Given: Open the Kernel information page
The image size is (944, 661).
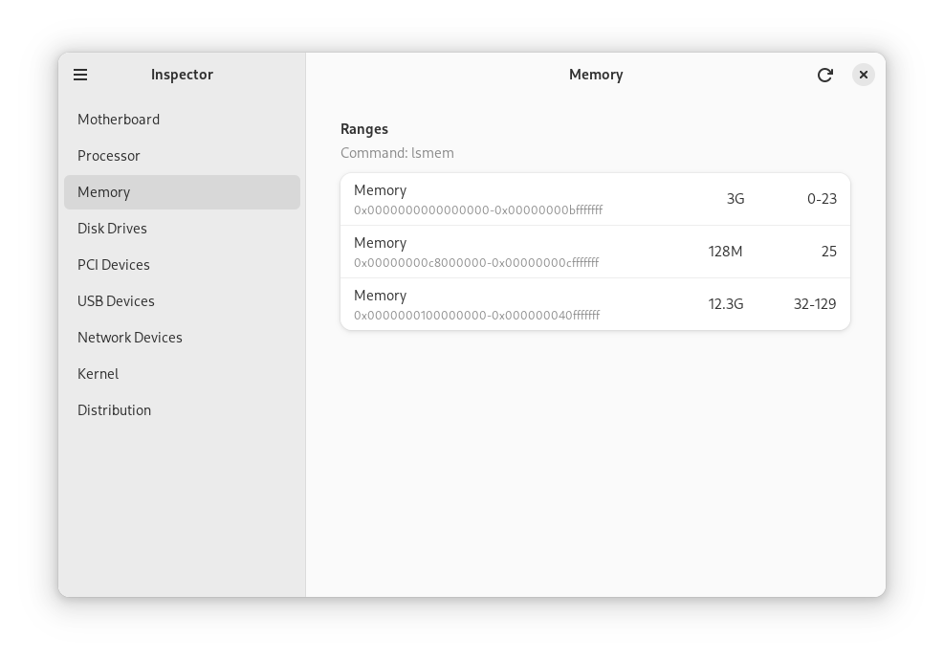Looking at the screenshot, I should coord(99,374).
